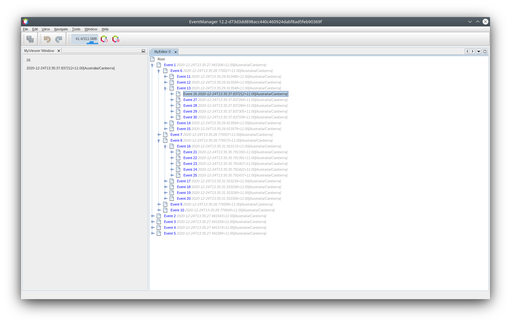
Task: Click the Save All toolbar icon
Action: point(30,39)
